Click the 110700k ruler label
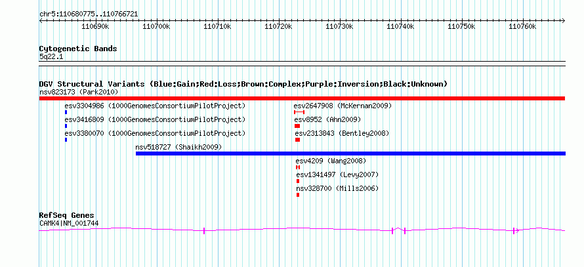The width and height of the screenshot is (584, 267). (x=157, y=26)
